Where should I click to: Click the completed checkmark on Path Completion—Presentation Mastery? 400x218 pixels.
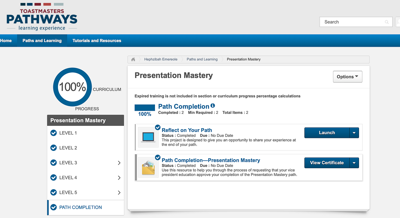[x=158, y=157]
